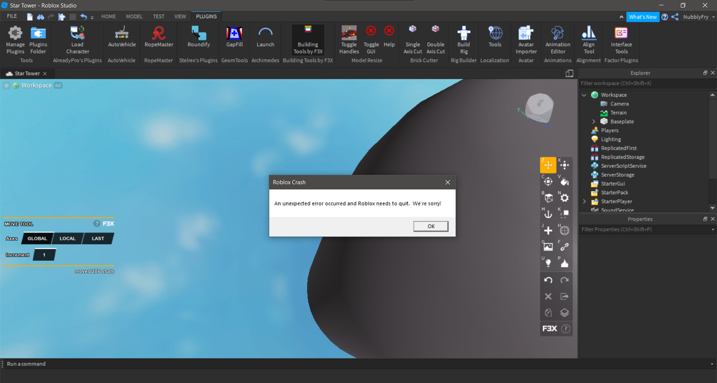Expand StarterPlayer in the Explorer
This screenshot has height=383, width=717.
pyautogui.click(x=584, y=201)
